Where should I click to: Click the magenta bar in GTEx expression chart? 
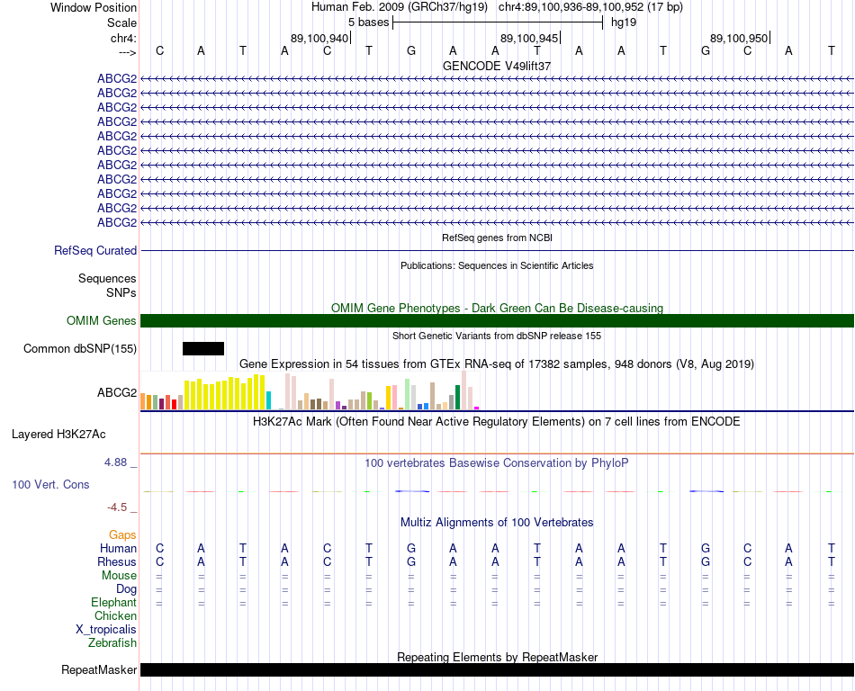477,408
